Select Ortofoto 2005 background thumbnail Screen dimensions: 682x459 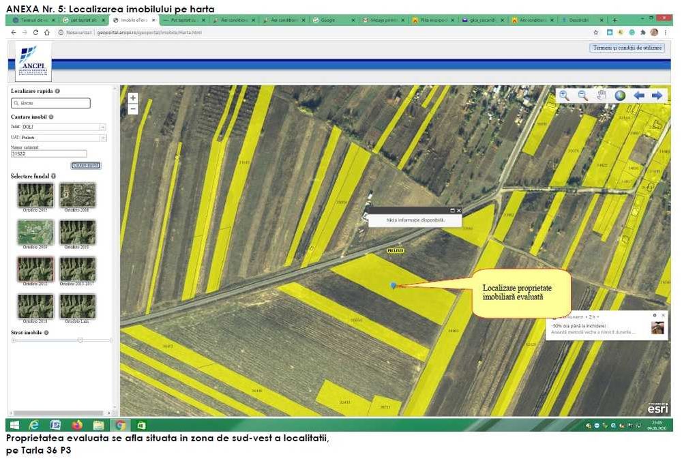(35, 195)
